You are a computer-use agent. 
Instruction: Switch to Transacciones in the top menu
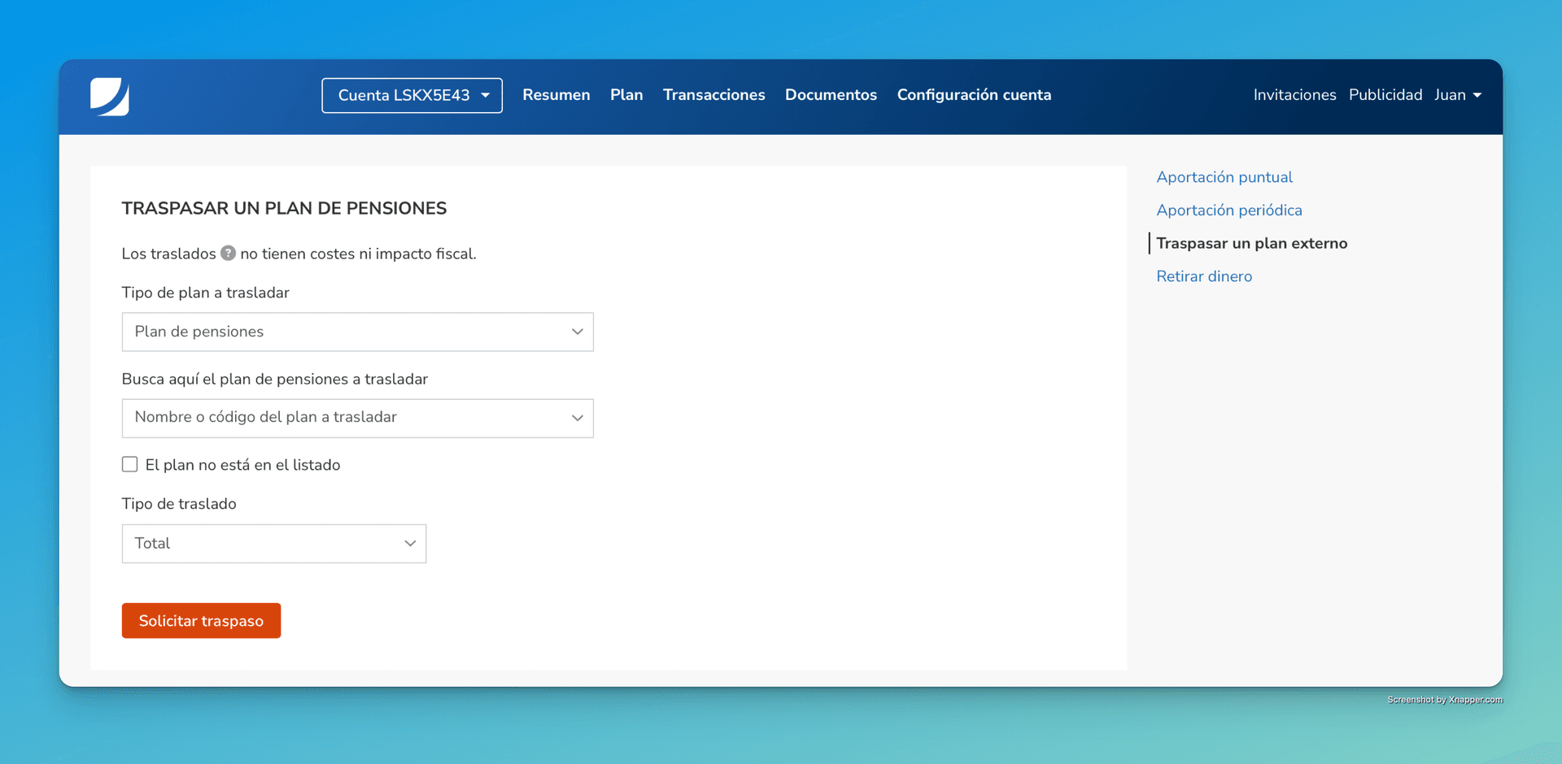point(714,95)
